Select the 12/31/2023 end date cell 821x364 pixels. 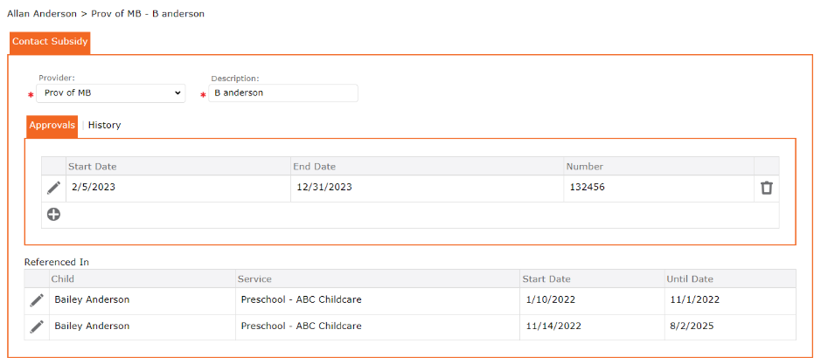pyautogui.click(x=427, y=189)
